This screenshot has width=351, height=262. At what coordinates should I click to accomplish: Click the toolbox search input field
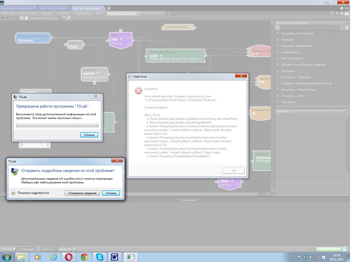pos(310,28)
